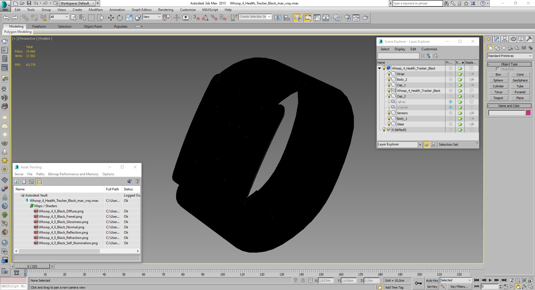Viewport: 535px width, 290px height.
Task: Save the file with the floppy icon
Action: tap(29, 3)
